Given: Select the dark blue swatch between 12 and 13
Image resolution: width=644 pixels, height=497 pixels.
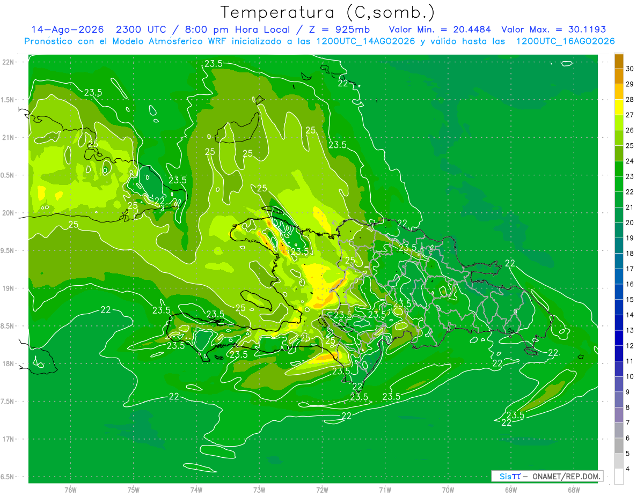Looking at the screenshot, I should coord(619,338).
